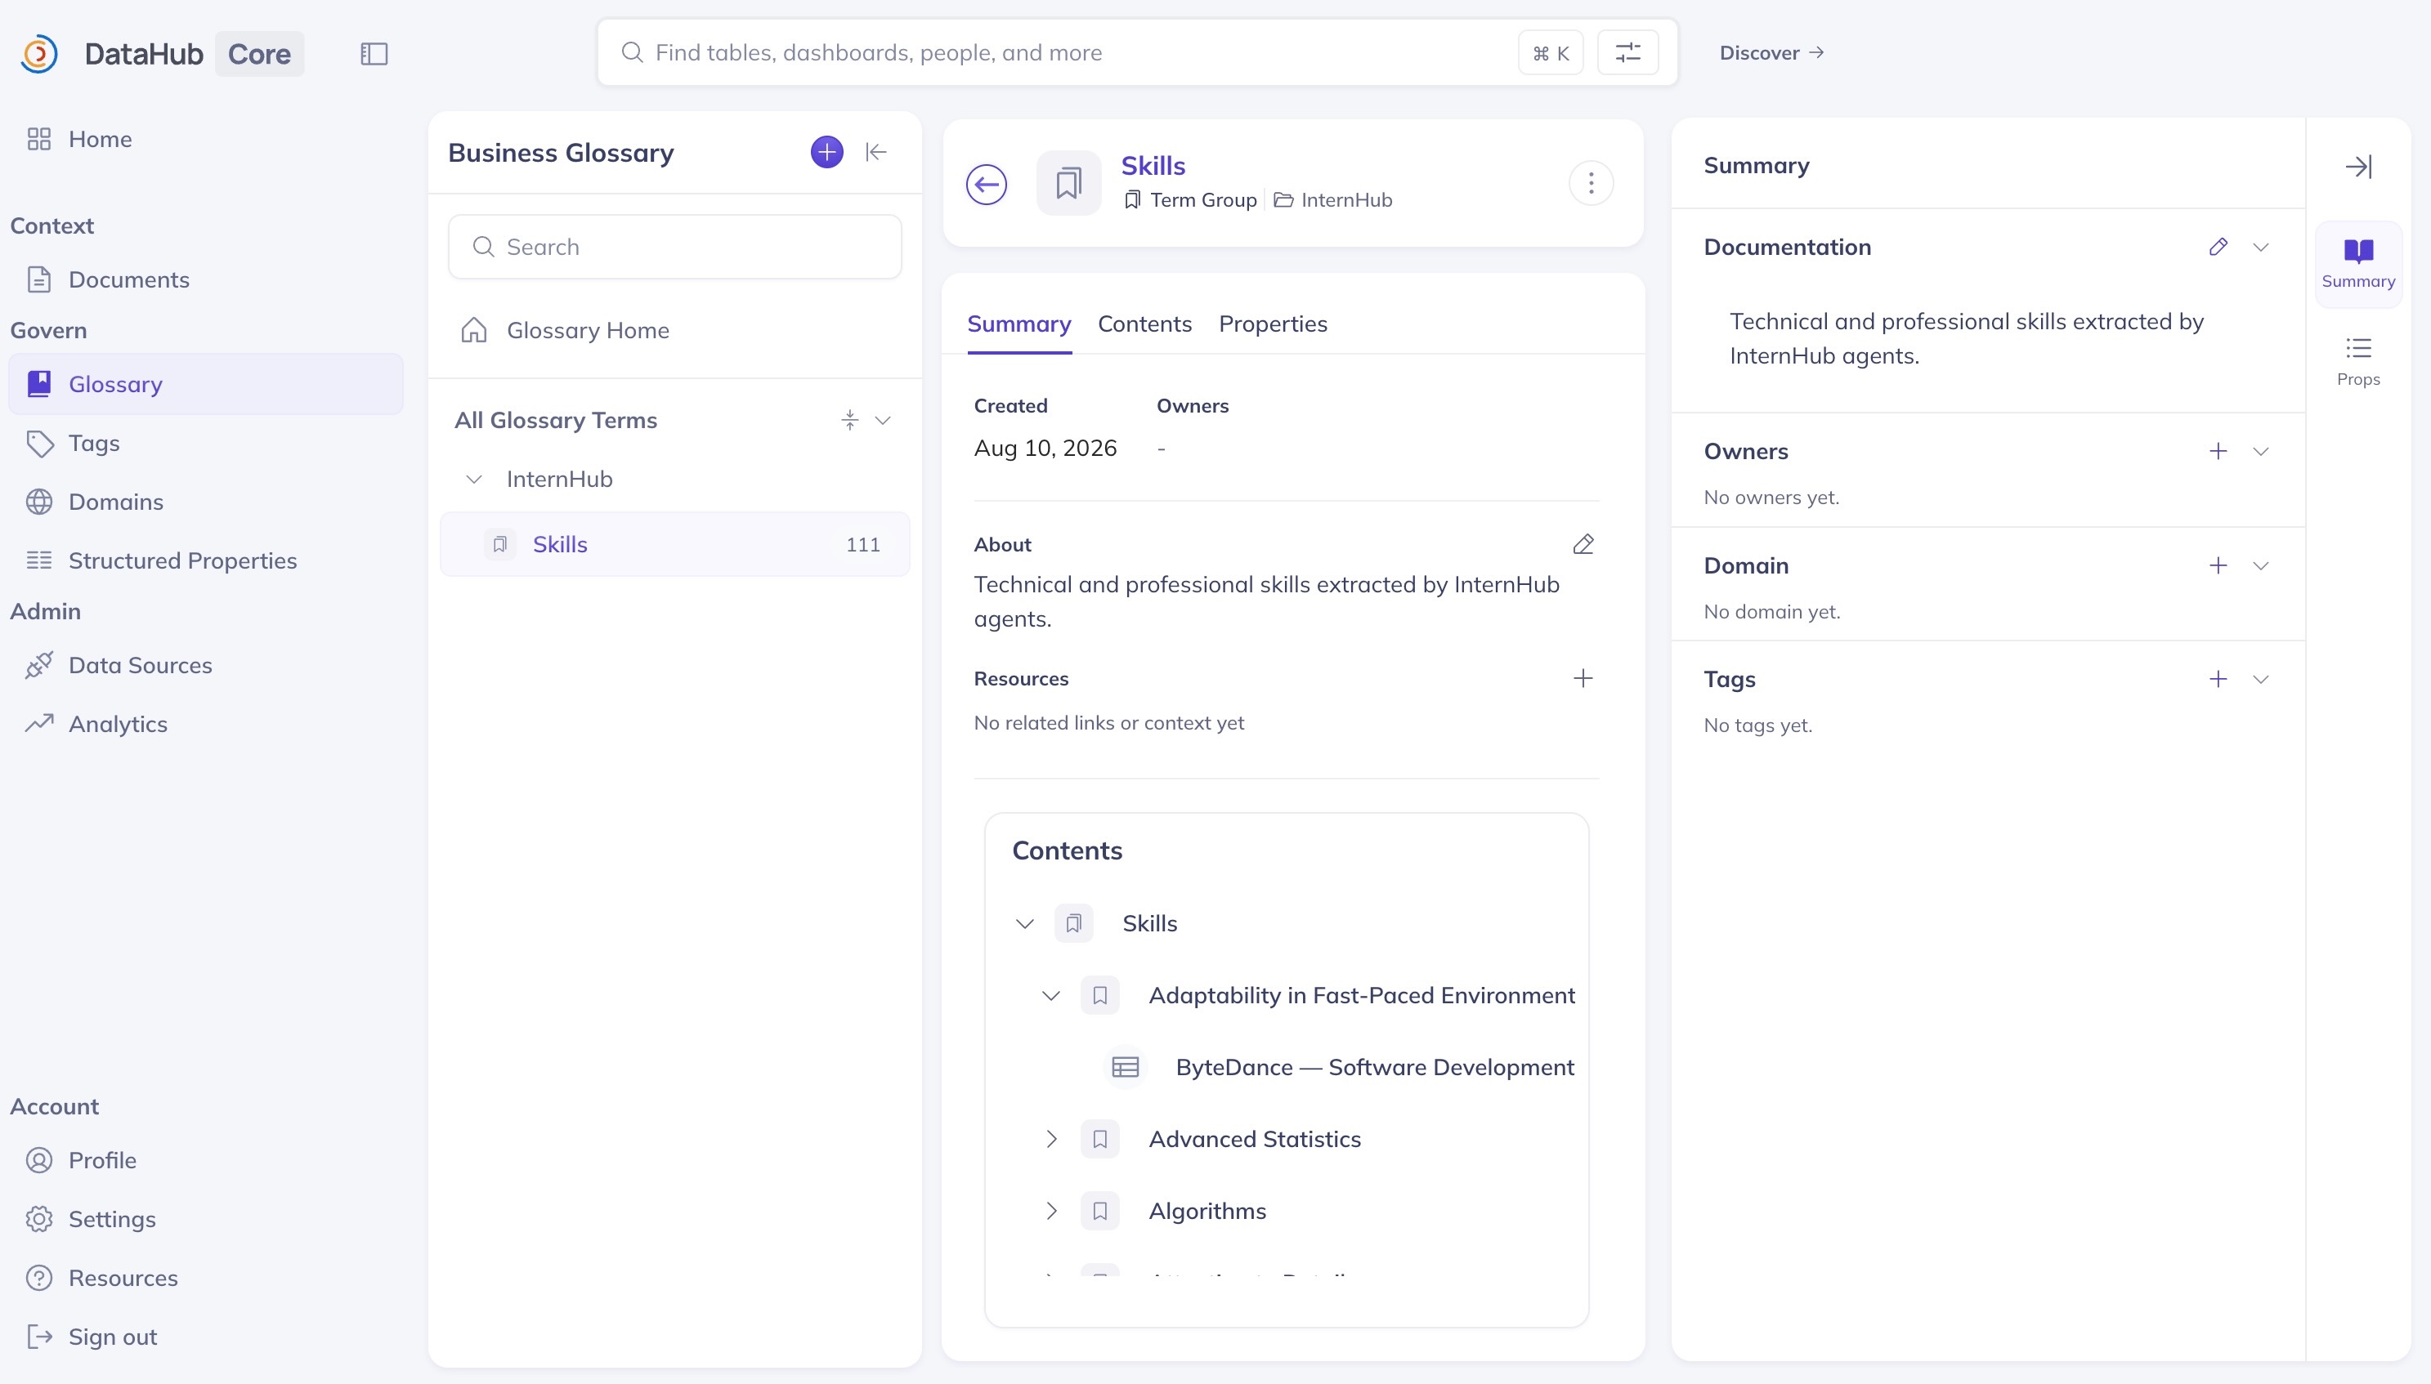
Task: Click the Advanced Statistics bookmark icon
Action: [1100, 1140]
